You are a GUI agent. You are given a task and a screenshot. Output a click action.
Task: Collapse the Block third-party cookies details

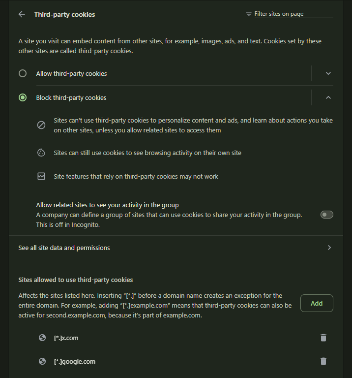(x=328, y=97)
